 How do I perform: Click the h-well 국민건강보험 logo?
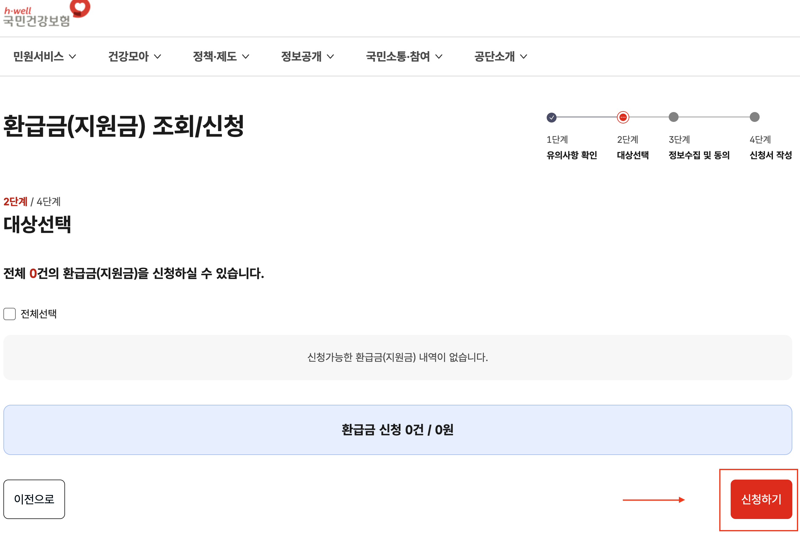click(36, 17)
